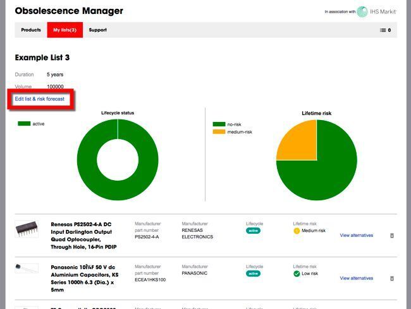Viewport: 411px width, 309px height.
Task: Click the Low risk label text
Action: [x=310, y=274]
